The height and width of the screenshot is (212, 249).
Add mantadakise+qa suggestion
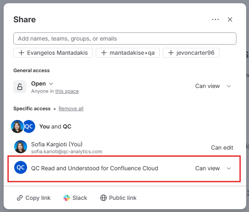(128, 53)
